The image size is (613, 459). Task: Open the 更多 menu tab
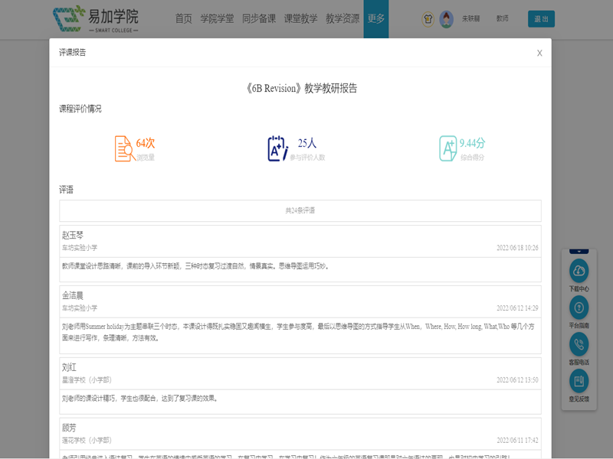point(375,19)
